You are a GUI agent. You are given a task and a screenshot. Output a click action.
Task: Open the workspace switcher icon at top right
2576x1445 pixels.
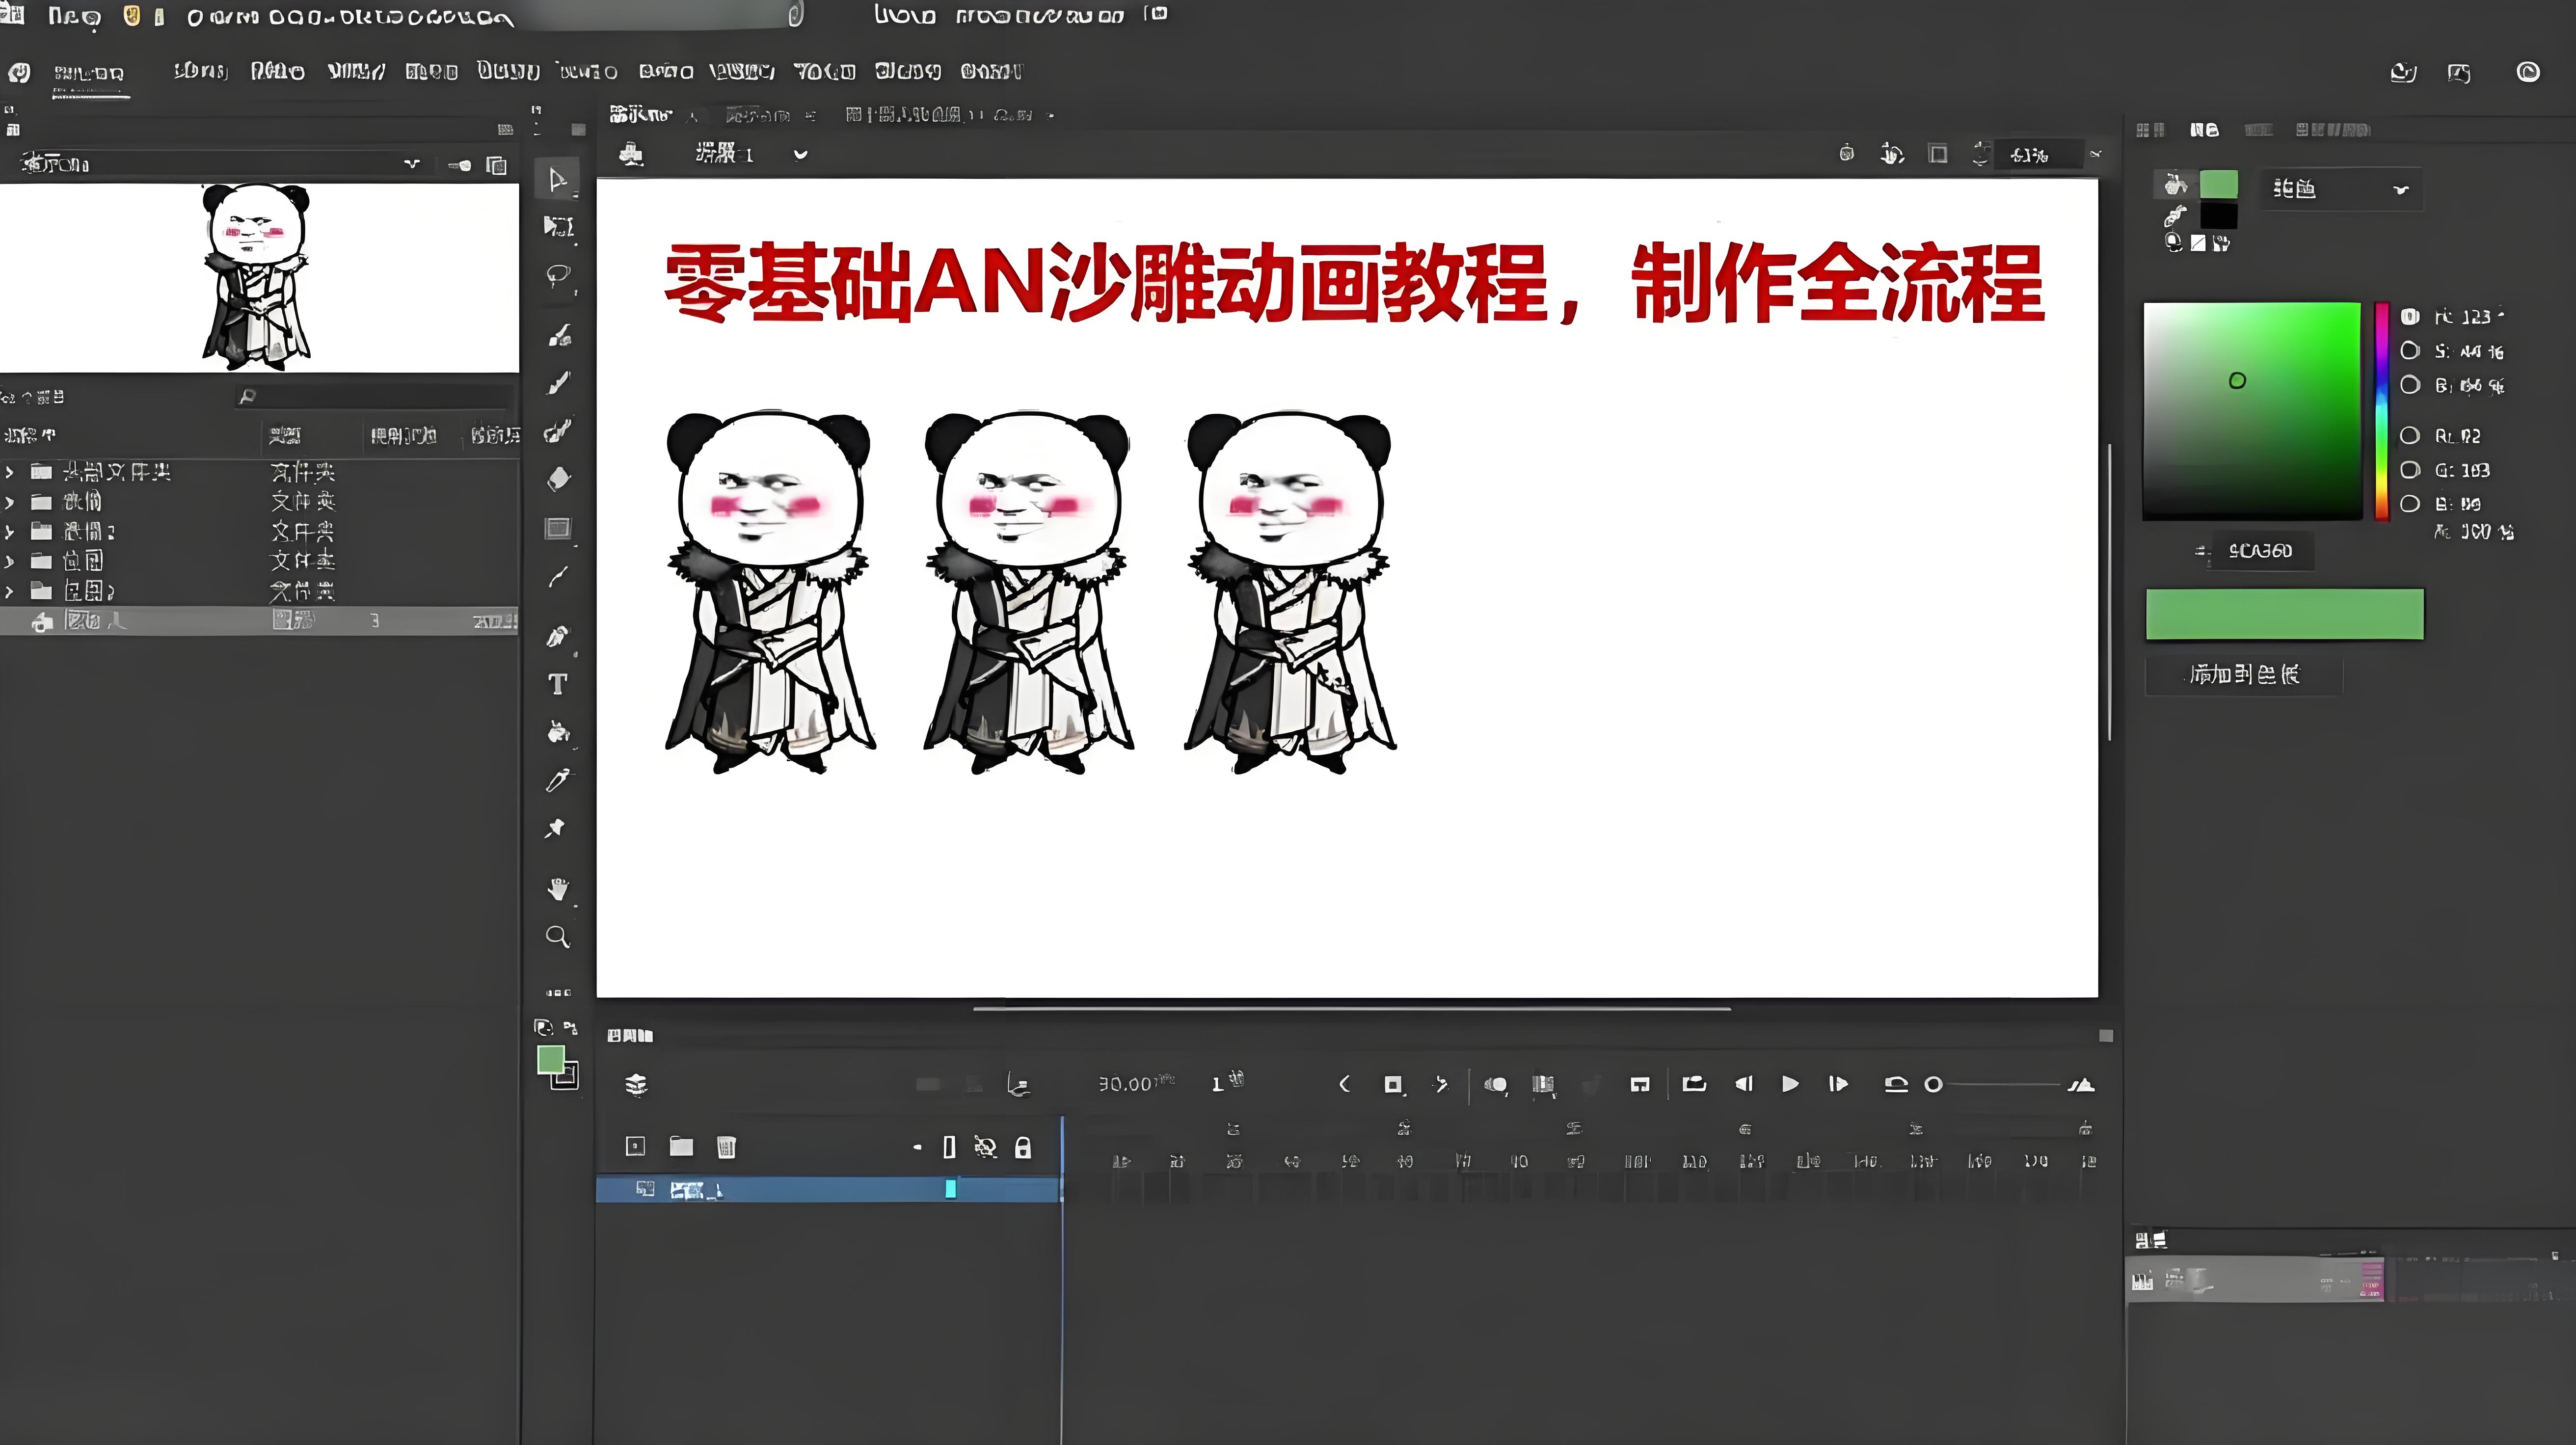click(x=2459, y=72)
